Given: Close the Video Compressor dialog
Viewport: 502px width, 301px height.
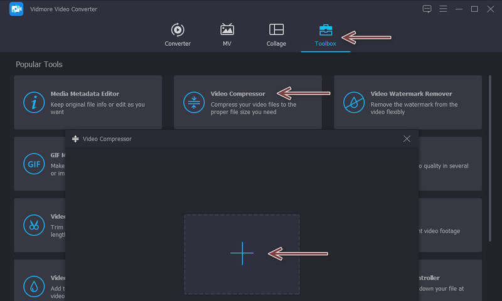Looking at the screenshot, I should coord(407,139).
